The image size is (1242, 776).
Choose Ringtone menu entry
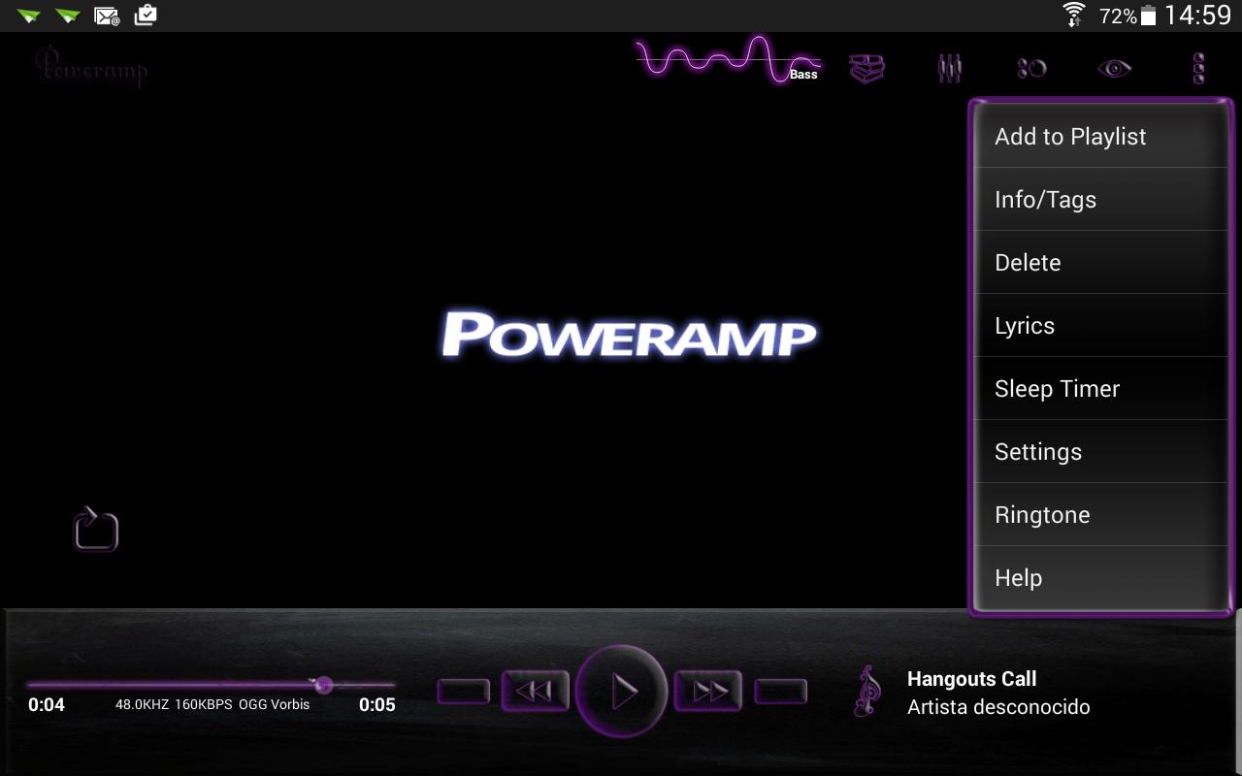coord(1101,515)
